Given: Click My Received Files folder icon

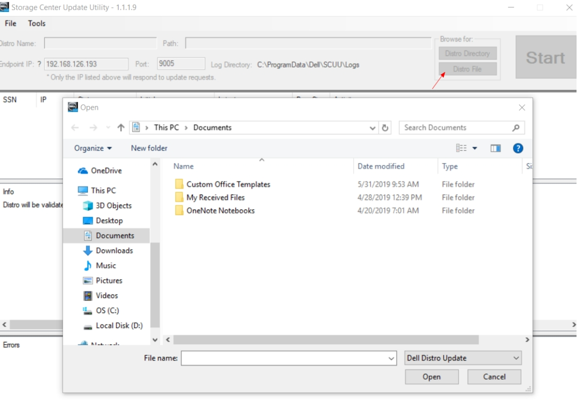Looking at the screenshot, I should click(179, 197).
